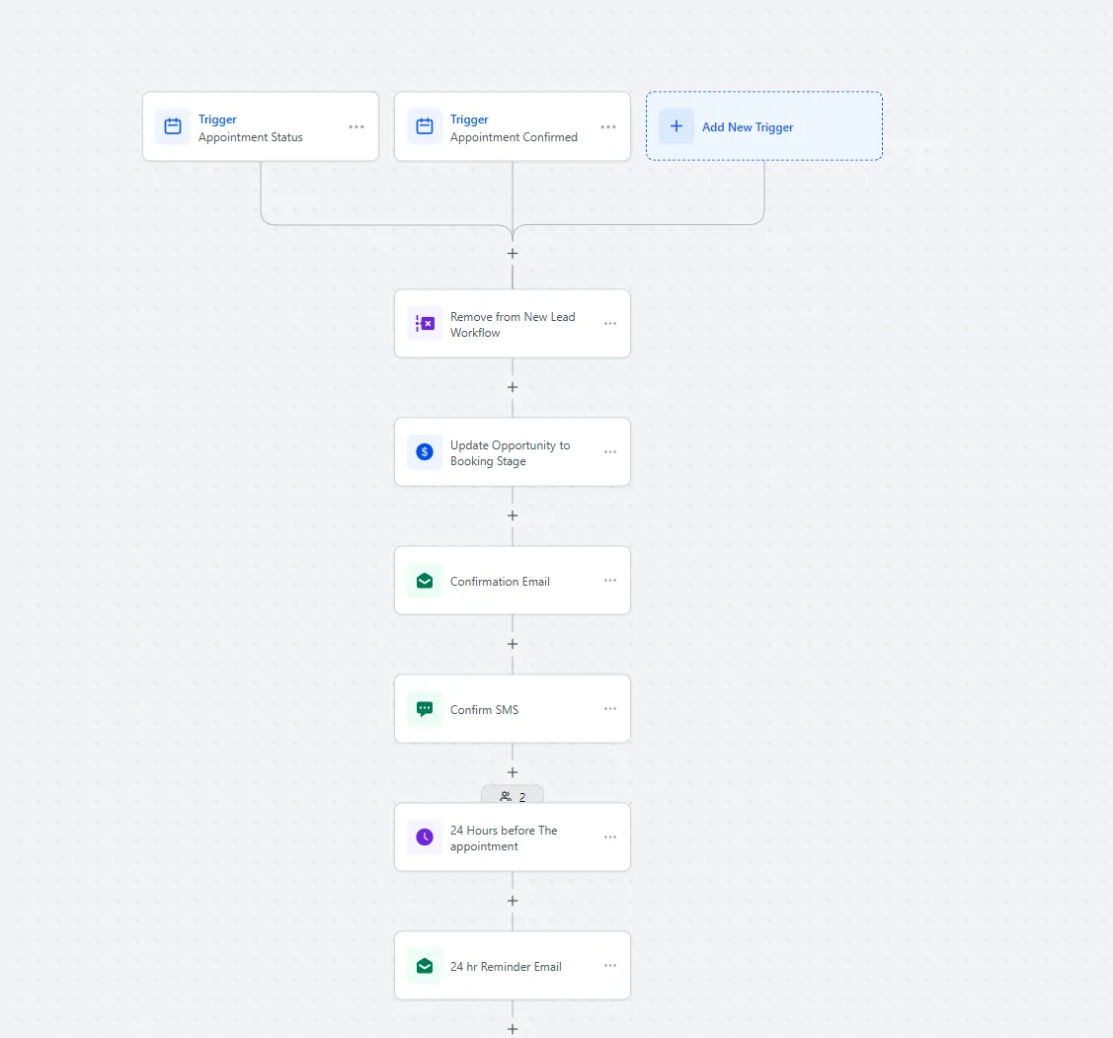
Task: Add a step above Remove from New Lead Workflow
Action: click(513, 254)
